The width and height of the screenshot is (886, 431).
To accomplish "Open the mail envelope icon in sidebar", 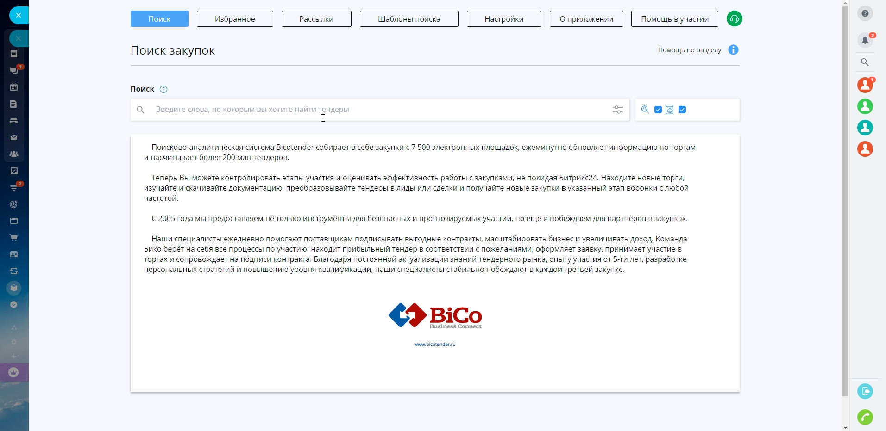I will point(14,137).
